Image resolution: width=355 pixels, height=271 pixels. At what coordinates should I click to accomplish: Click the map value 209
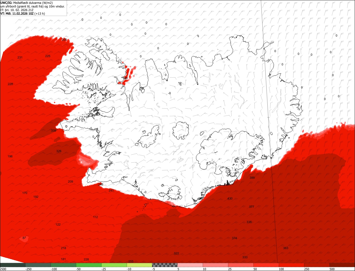pos(70,182)
